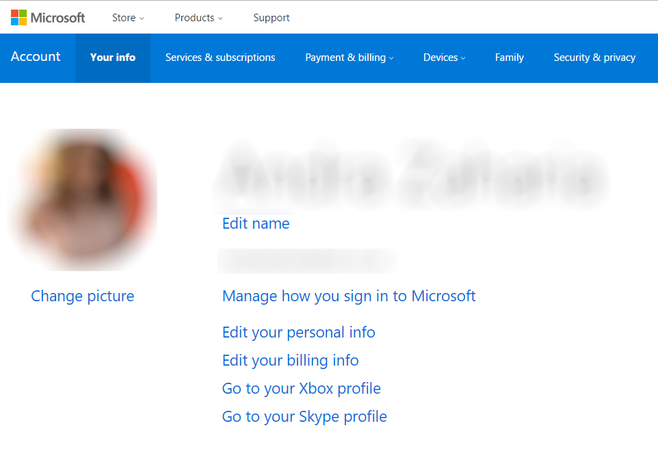Viewport: 658px width, 456px height.
Task: Select the Your info tab
Action: click(x=113, y=58)
